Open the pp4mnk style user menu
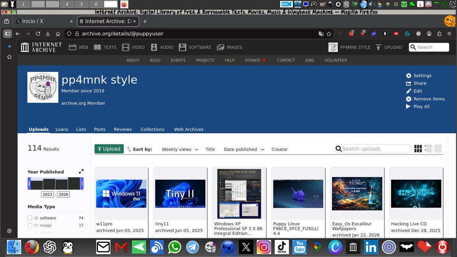This screenshot has width=457, height=257. click(x=349, y=47)
